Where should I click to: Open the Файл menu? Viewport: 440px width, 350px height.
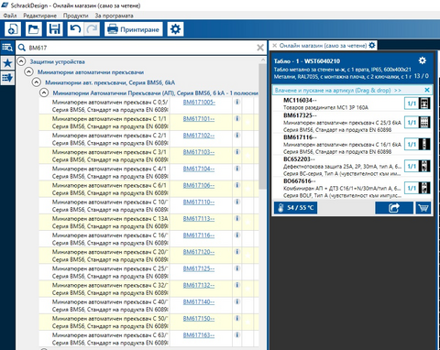(x=10, y=16)
